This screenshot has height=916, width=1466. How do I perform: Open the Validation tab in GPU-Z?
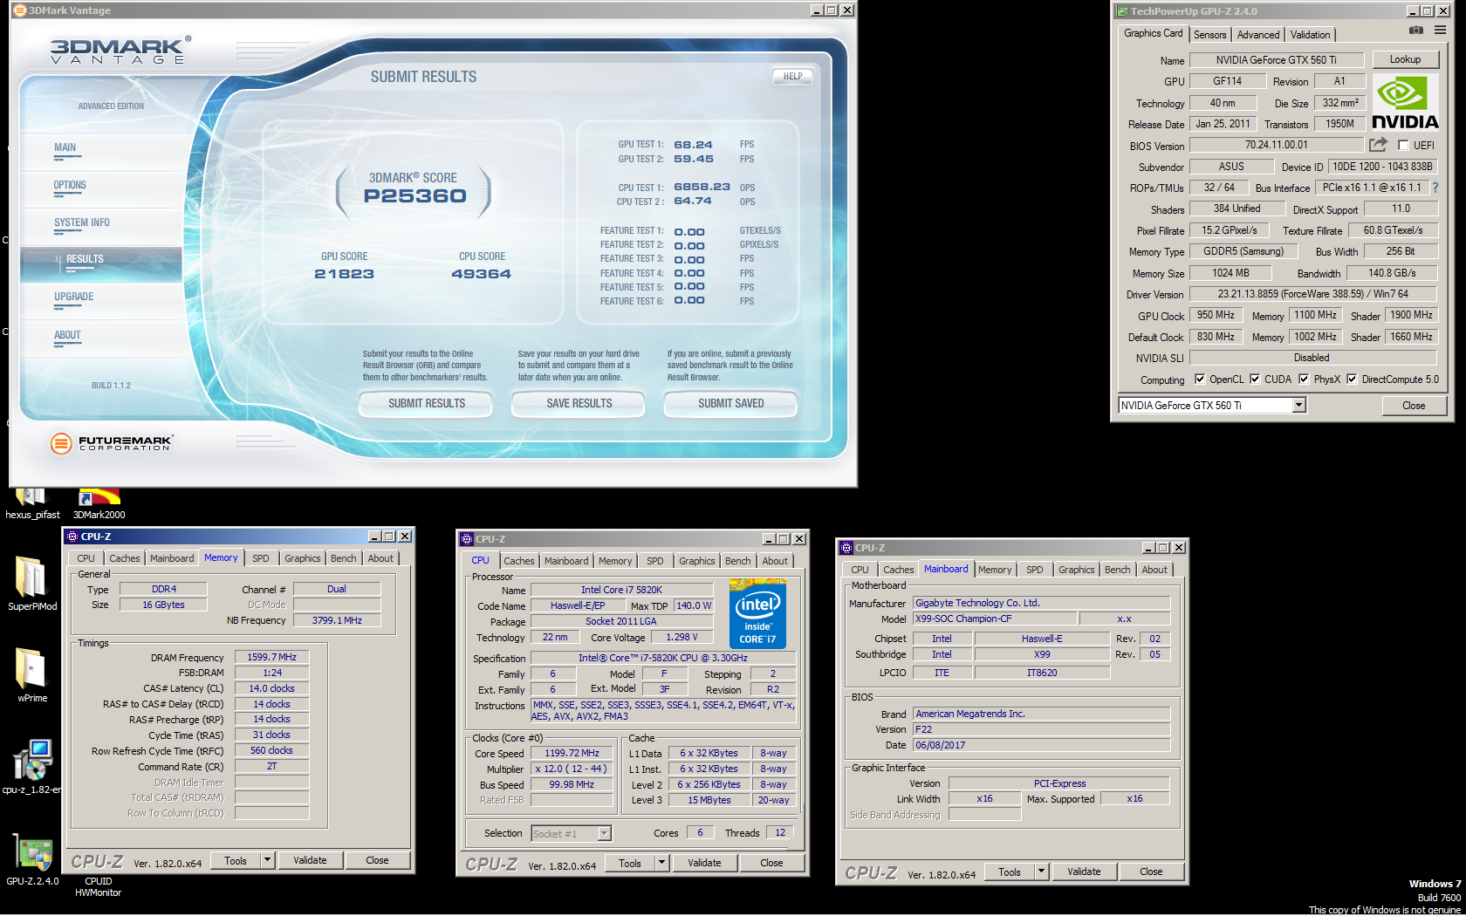click(1311, 35)
